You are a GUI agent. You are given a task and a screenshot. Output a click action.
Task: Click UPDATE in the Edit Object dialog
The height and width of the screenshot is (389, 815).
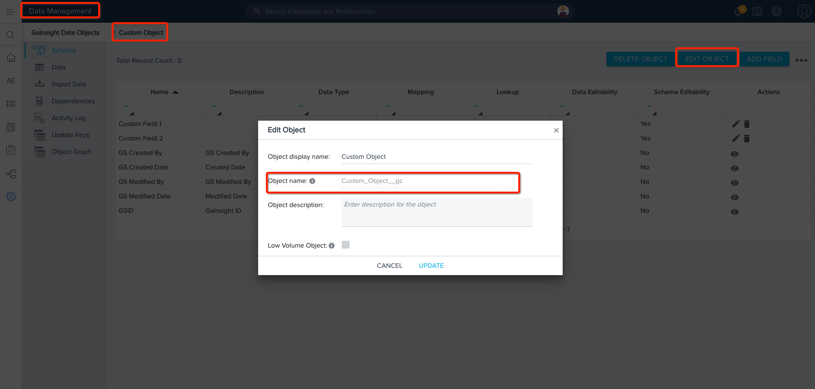431,265
